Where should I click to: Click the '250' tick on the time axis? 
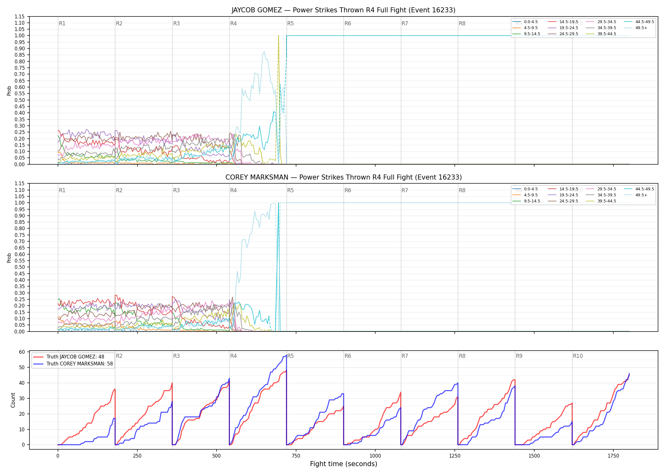[137, 456]
